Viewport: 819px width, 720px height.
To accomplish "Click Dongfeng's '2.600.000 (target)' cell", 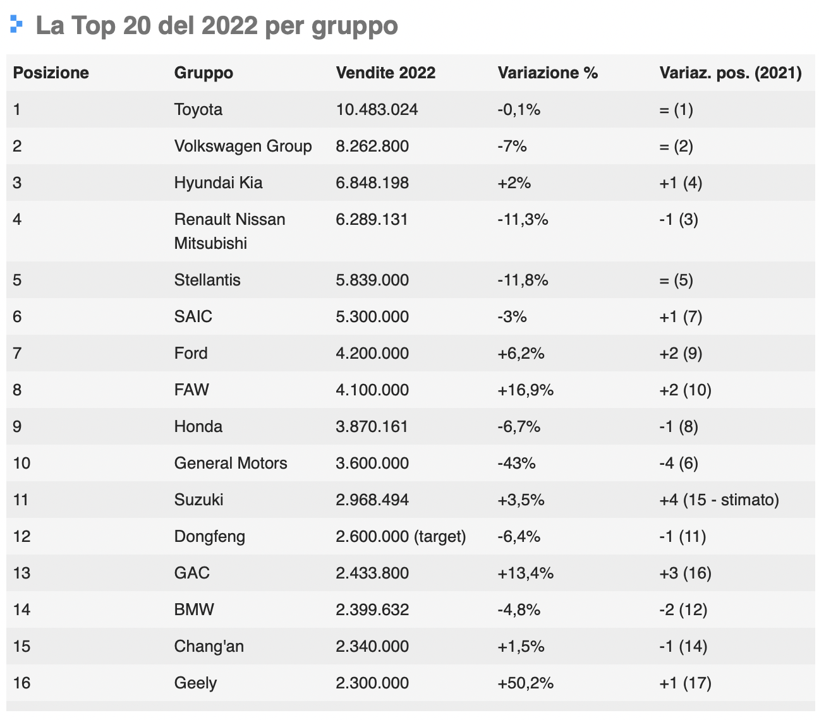I will pos(401,536).
